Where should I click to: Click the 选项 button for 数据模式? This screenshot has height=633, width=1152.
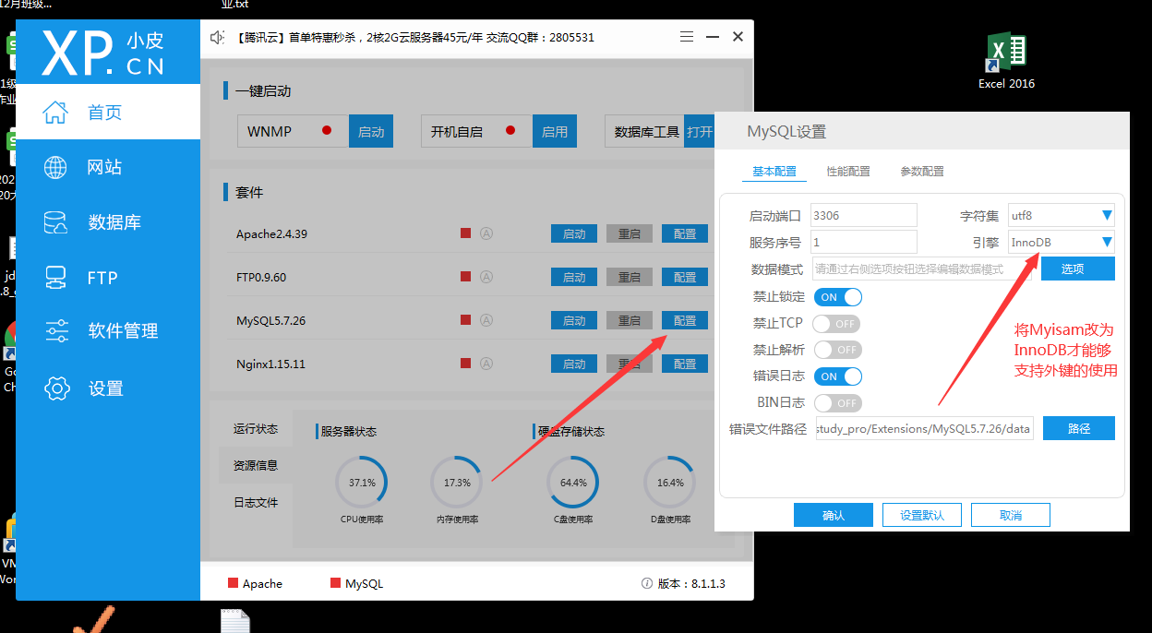tap(1078, 269)
